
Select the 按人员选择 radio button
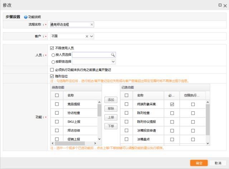tap(53, 55)
